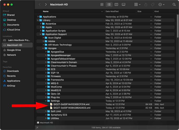This screenshot has height=130, width=179.
Task: Open the Finder search
Action: tap(174, 4)
